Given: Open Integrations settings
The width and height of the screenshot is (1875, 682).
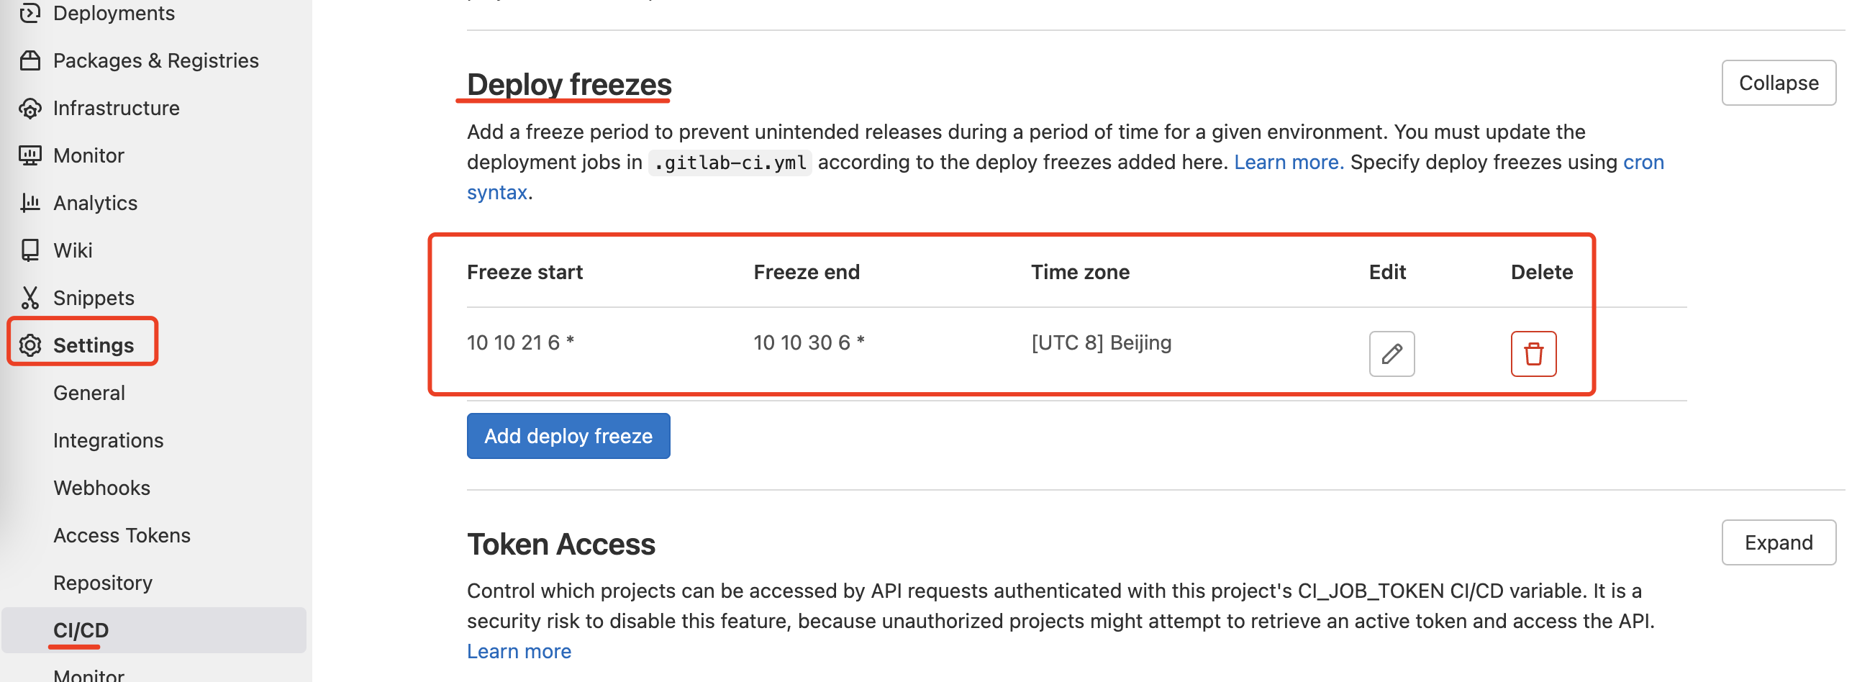Looking at the screenshot, I should pos(108,440).
